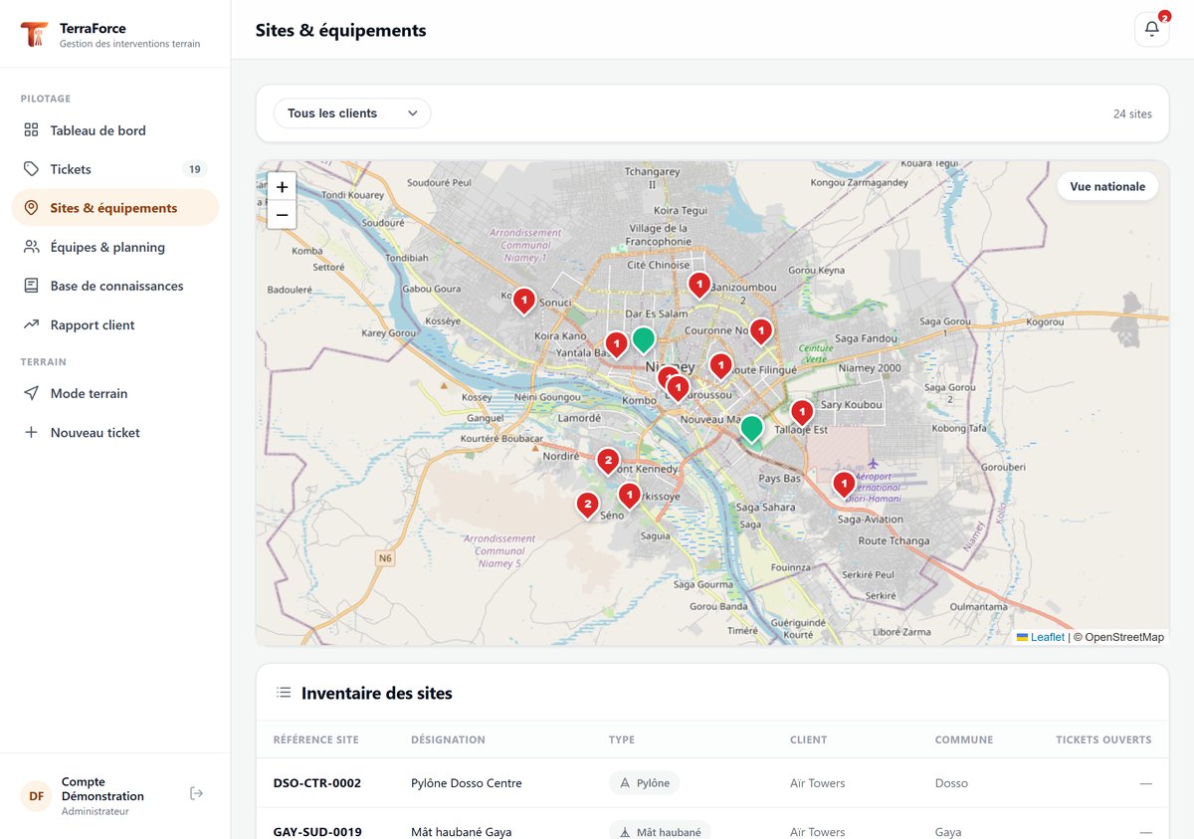The image size is (1194, 839).
Task: Click Pylône Dosso Centre designation
Action: point(466,783)
